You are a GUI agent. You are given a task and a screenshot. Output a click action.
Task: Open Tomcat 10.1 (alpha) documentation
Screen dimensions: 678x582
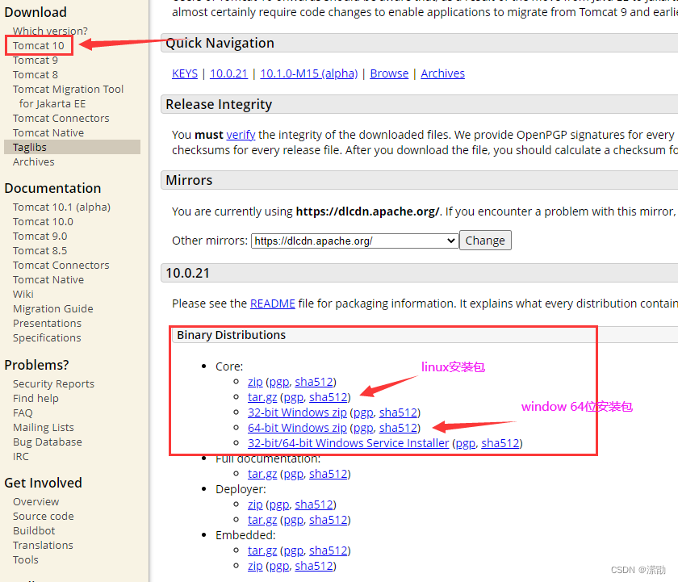click(62, 207)
